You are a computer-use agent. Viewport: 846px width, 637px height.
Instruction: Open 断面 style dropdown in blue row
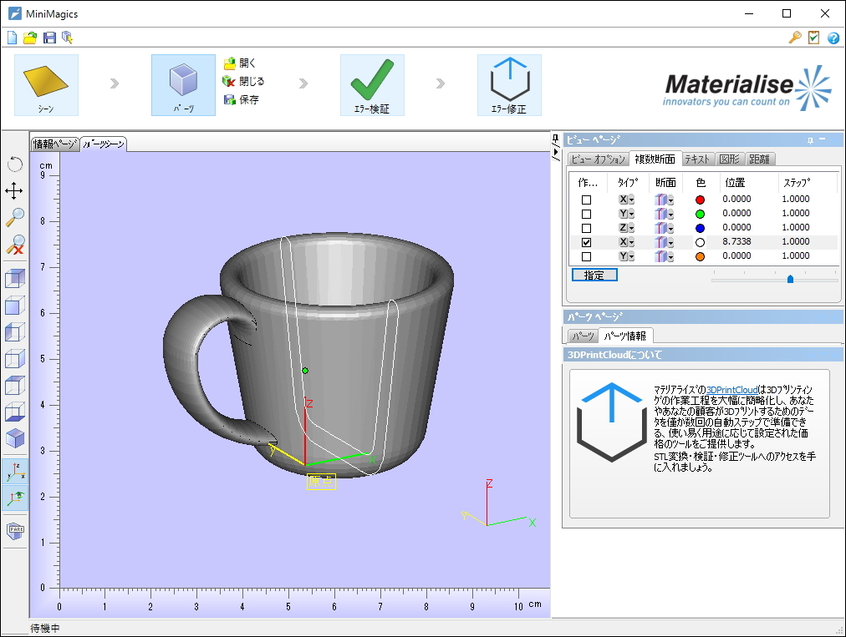pos(670,228)
